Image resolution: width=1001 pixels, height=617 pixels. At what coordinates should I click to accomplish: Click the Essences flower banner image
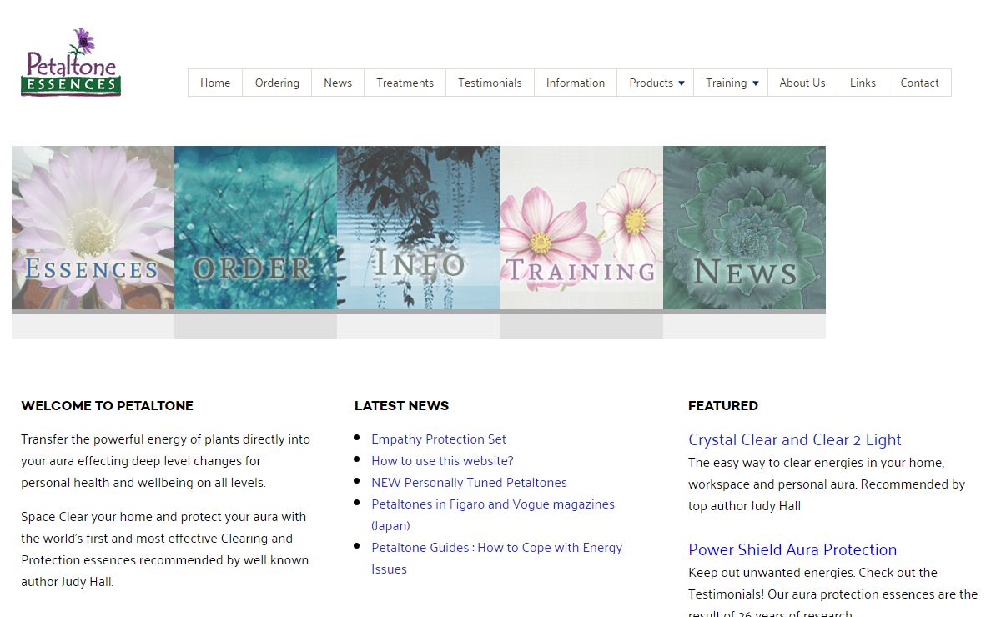(x=93, y=228)
